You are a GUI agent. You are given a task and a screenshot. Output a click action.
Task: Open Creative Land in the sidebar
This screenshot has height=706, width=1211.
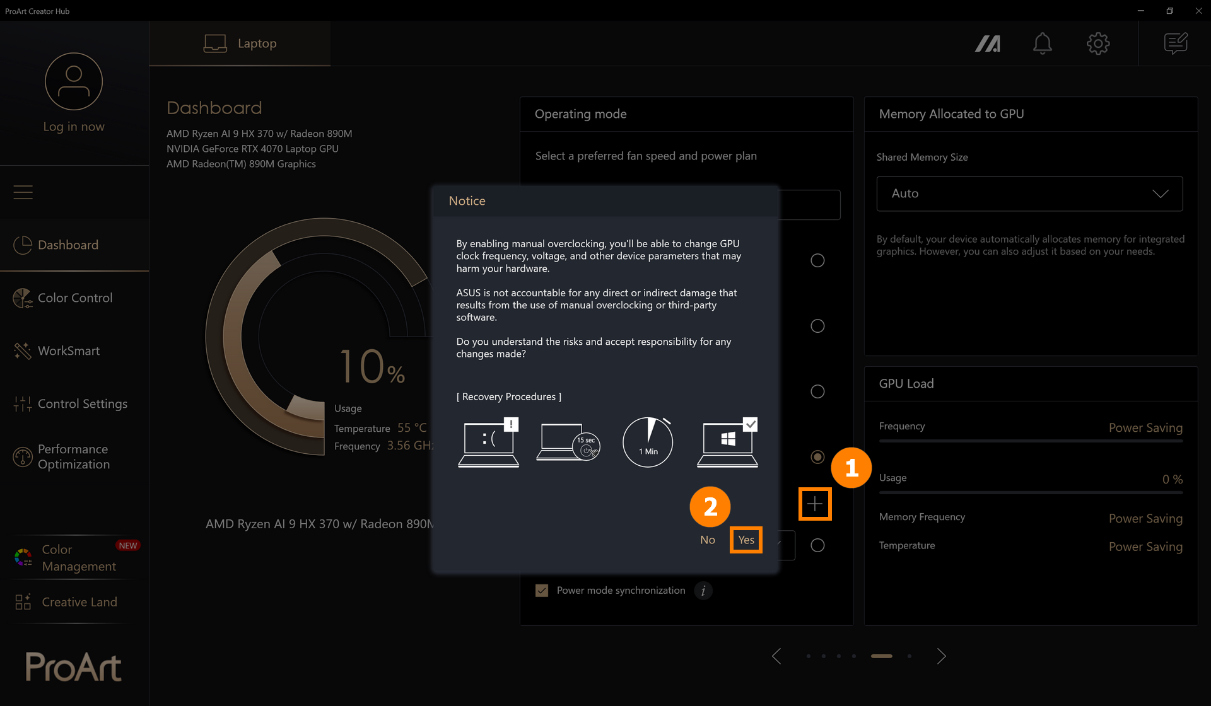click(x=74, y=602)
